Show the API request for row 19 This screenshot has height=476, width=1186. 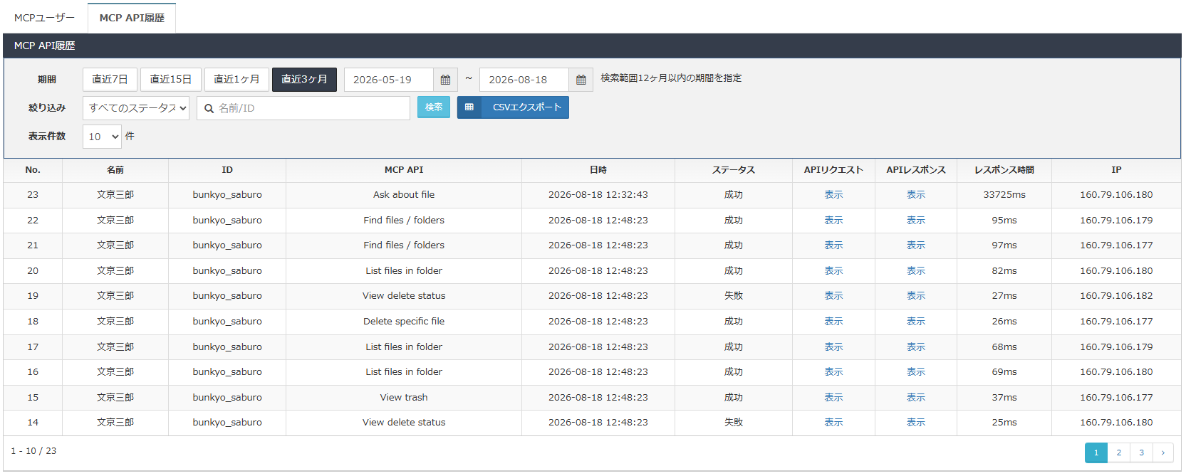833,296
